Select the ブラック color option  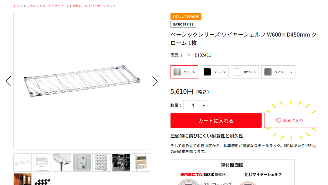tap(214, 72)
